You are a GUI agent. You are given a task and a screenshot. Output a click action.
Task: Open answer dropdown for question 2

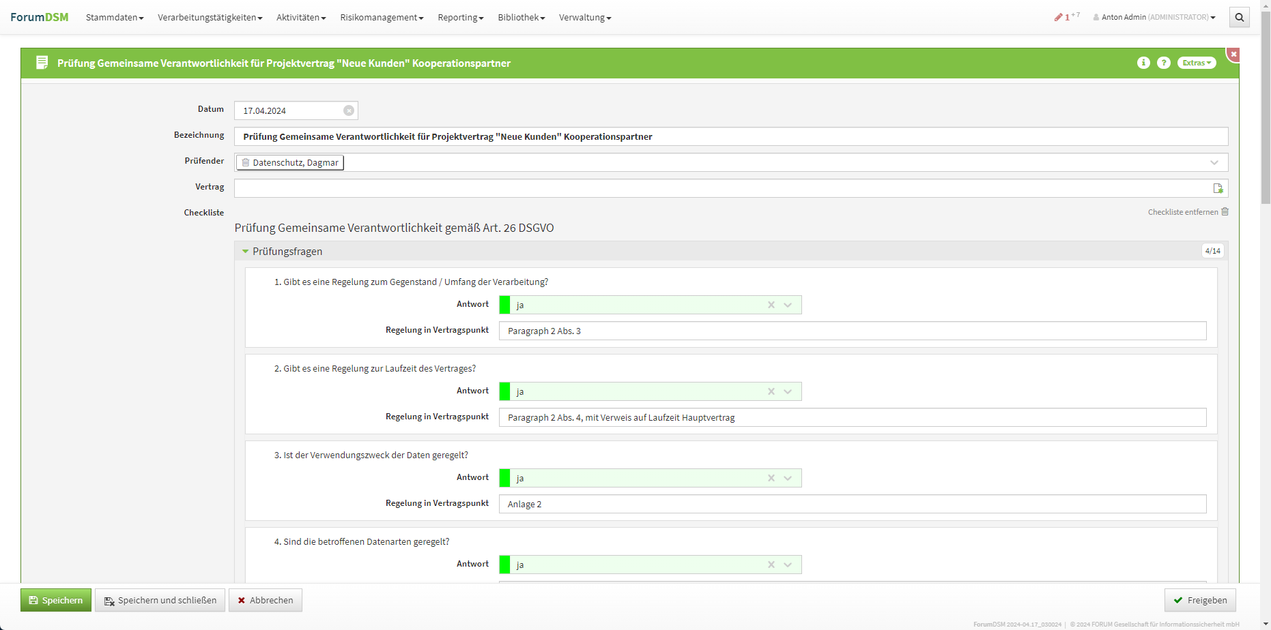(x=788, y=391)
